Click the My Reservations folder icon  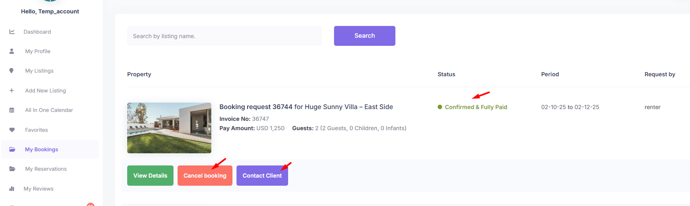point(12,169)
